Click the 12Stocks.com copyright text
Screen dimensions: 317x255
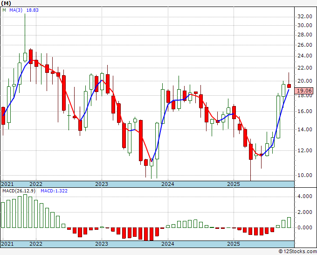pos(297,252)
